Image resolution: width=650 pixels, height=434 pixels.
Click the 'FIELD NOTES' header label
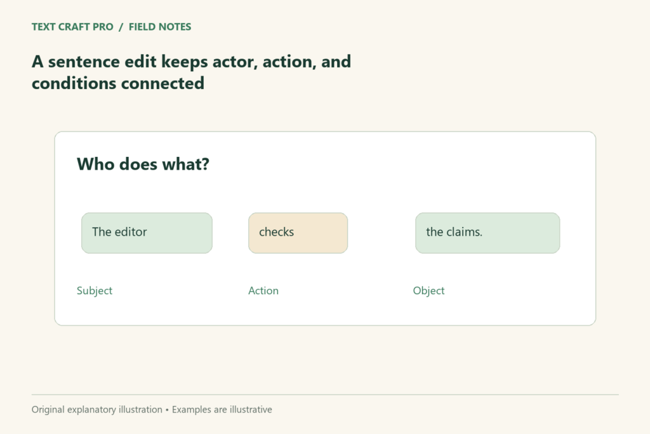(x=160, y=27)
